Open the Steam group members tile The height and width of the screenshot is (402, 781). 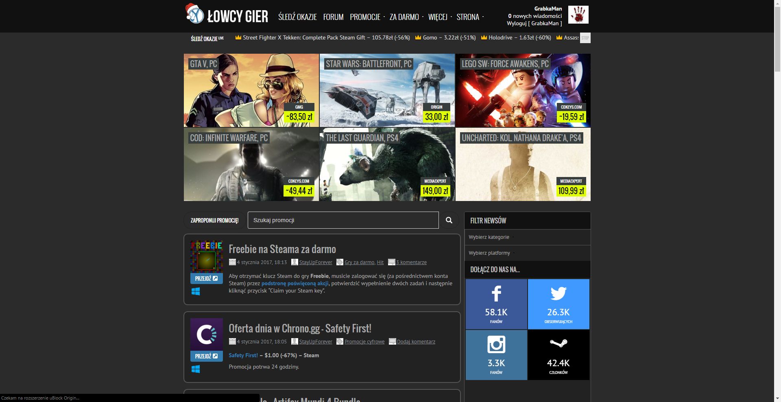tap(558, 355)
